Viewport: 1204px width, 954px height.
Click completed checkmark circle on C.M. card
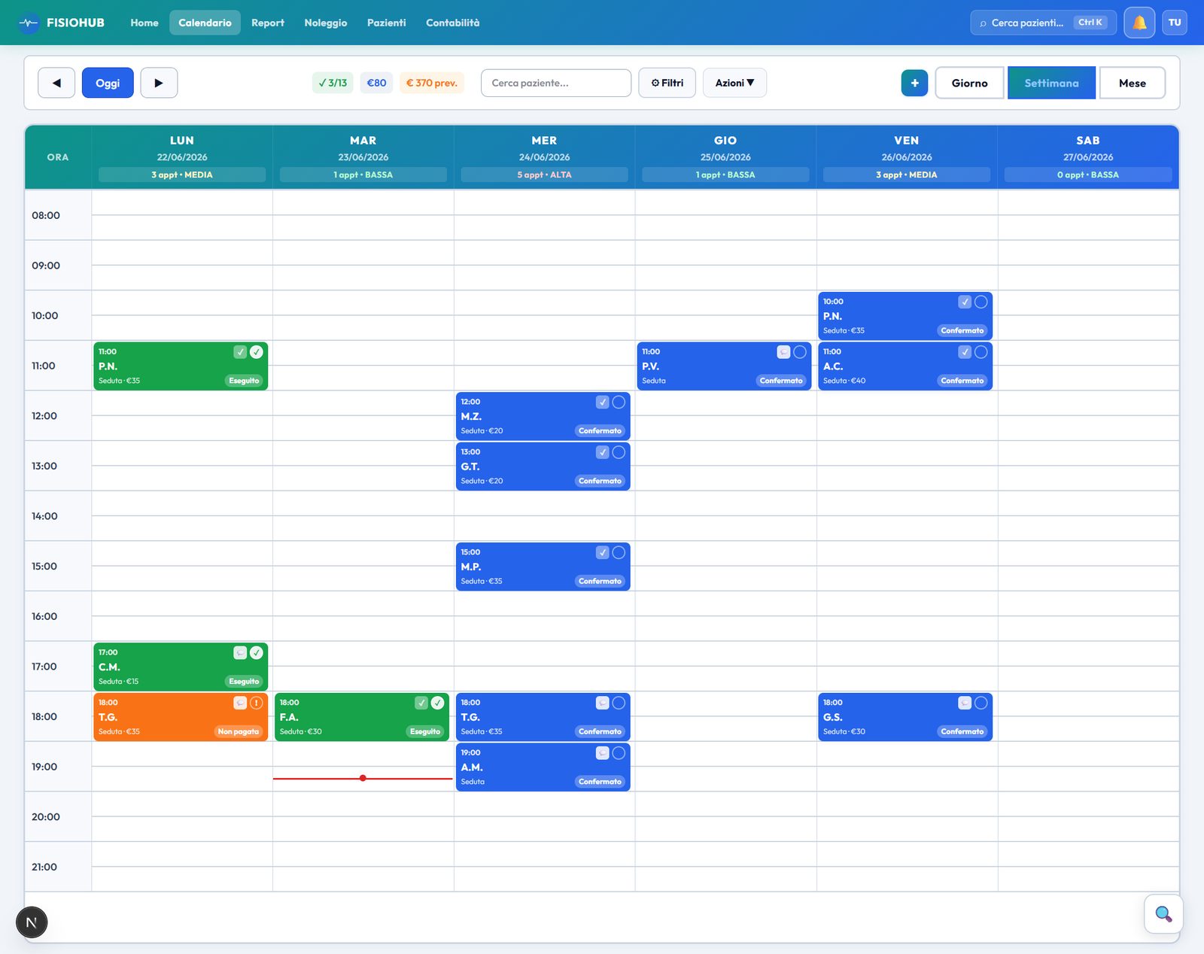[257, 652]
